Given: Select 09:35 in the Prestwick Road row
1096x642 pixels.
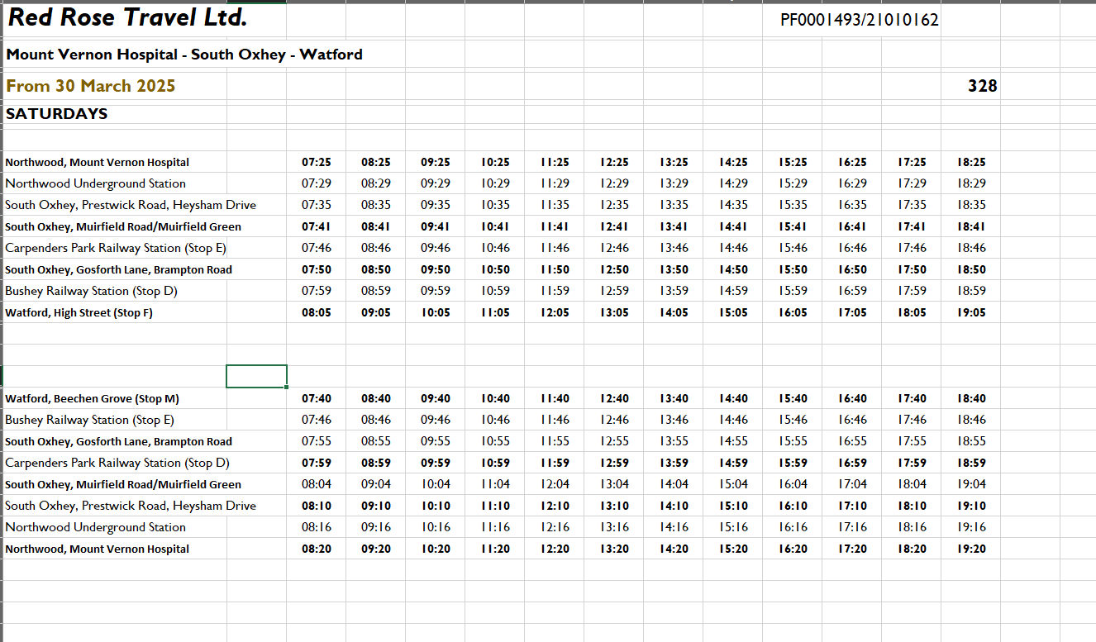Looking at the screenshot, I should [436, 205].
